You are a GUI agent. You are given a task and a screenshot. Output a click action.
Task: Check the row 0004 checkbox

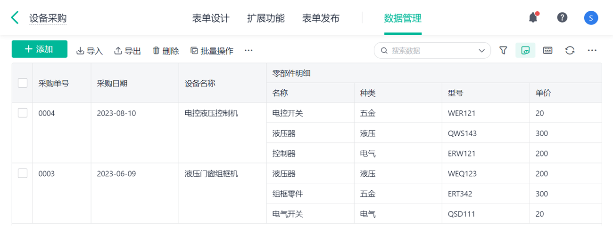(23, 113)
